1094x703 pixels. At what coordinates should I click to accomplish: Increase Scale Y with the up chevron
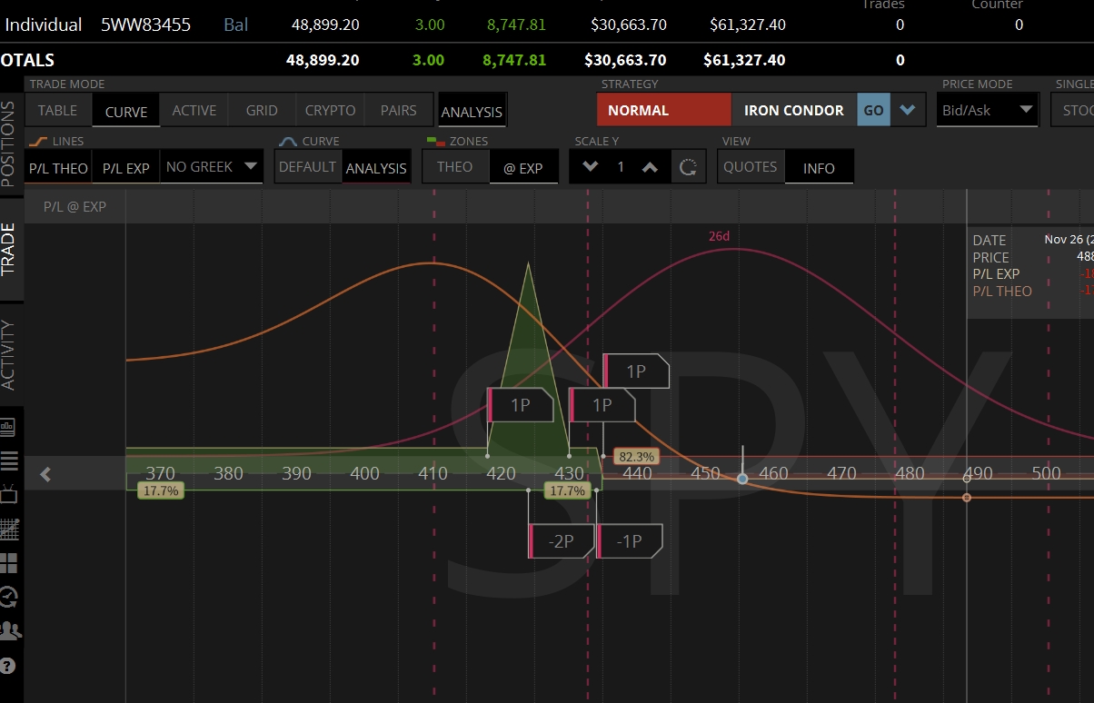650,167
